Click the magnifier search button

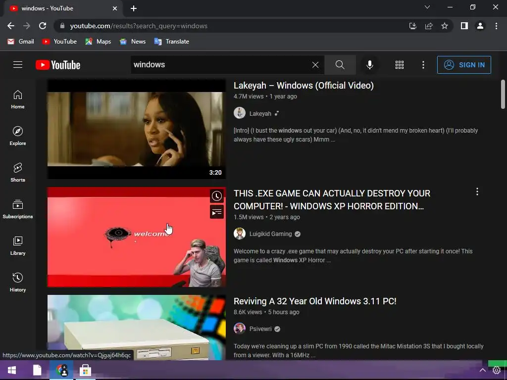point(340,65)
